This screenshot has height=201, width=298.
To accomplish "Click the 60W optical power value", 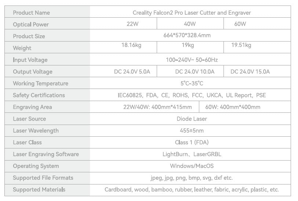I will tap(240, 24).
